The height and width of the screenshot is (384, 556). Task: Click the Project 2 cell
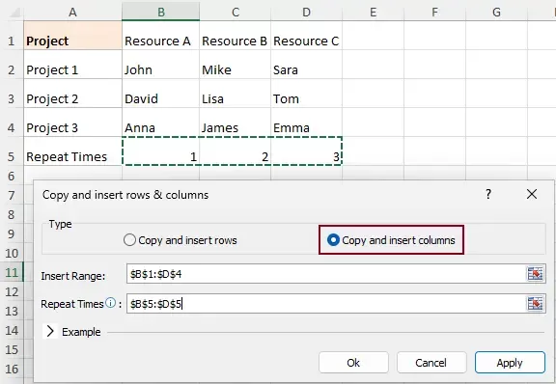click(x=72, y=94)
